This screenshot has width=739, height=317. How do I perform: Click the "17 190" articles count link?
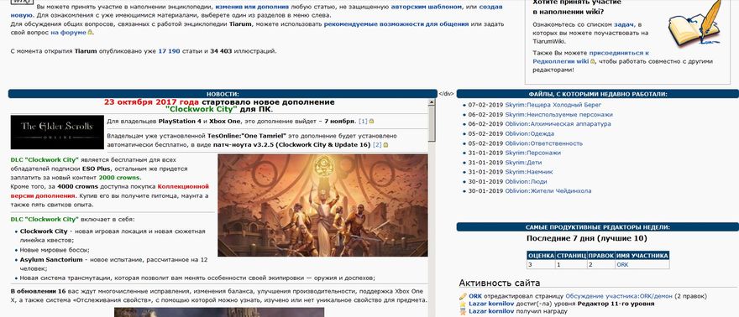[x=169, y=51]
